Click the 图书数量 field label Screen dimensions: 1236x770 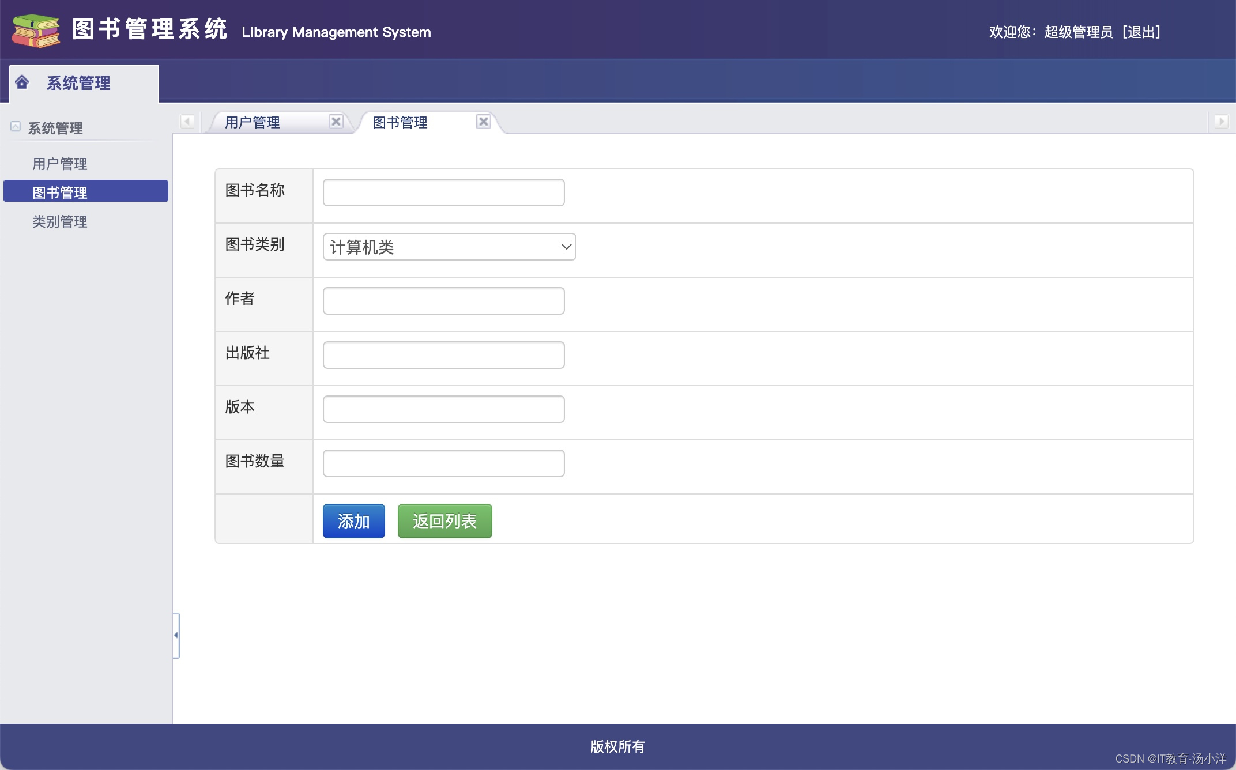pyautogui.click(x=255, y=461)
